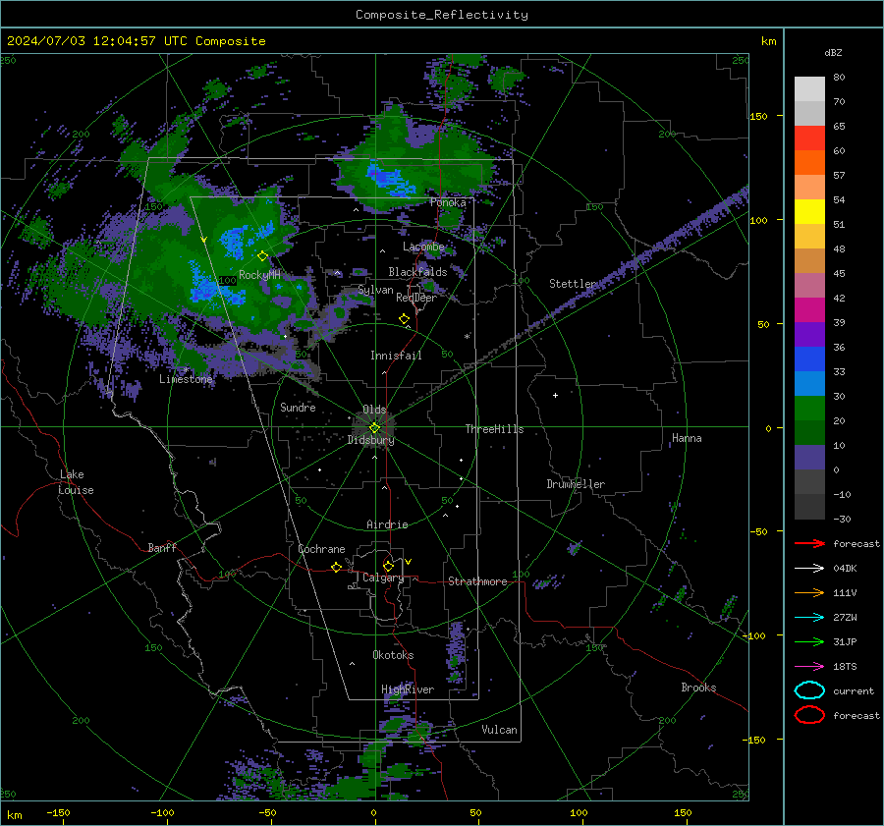Click the ThreeHills town label

[x=494, y=429]
